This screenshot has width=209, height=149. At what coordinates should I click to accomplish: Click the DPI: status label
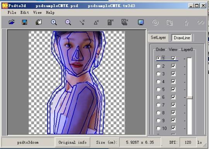(x=173, y=142)
